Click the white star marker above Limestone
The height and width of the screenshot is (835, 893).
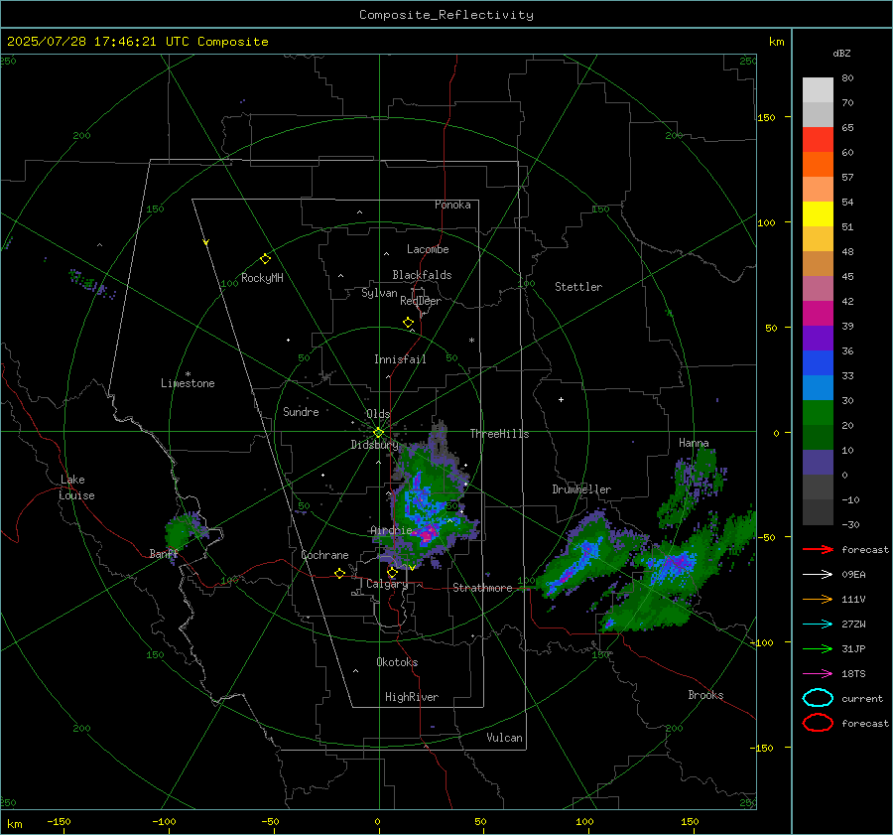[188, 374]
